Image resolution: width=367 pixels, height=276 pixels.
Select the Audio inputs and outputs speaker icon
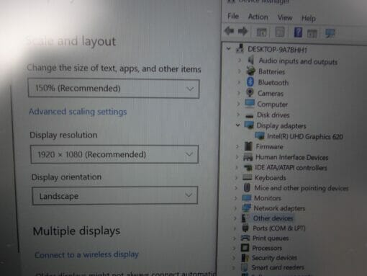coord(251,60)
